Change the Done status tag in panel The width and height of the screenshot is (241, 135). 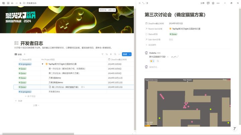[x=173, y=34]
